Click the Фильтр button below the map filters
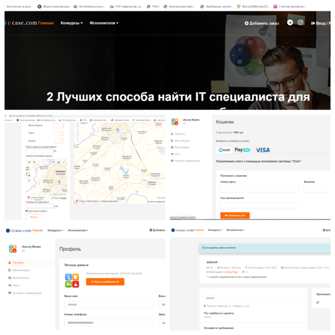335x335 pixels. pyautogui.click(x=33, y=217)
